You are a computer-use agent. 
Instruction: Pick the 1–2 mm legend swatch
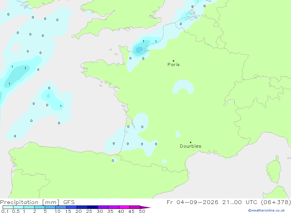click(29, 207)
